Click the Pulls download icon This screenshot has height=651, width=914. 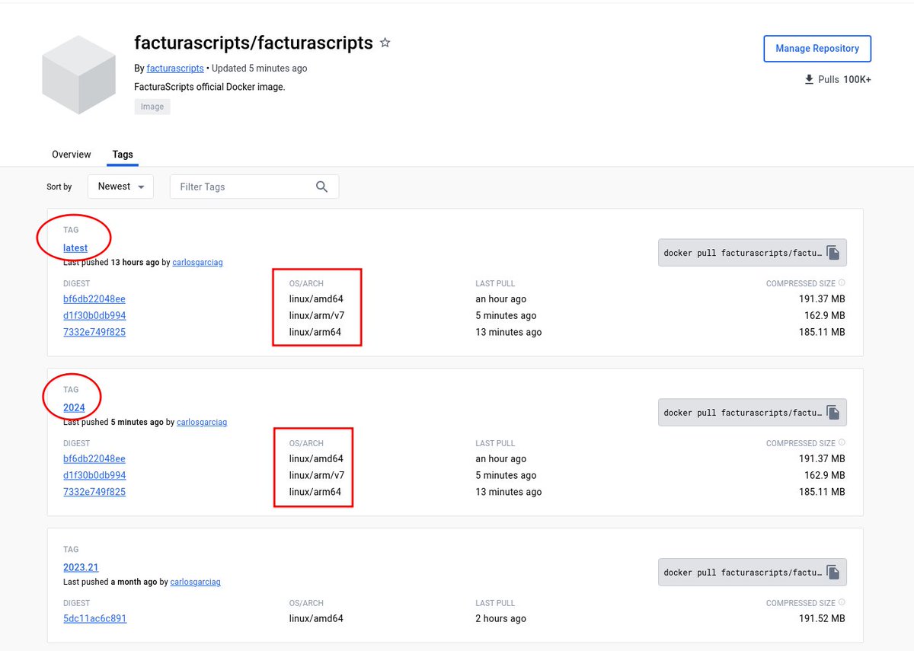(x=809, y=79)
